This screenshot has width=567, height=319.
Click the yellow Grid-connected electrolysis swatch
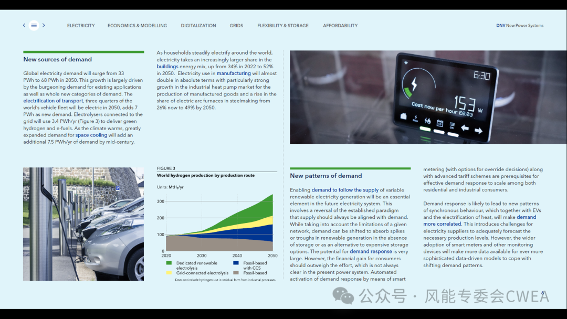[x=169, y=273]
